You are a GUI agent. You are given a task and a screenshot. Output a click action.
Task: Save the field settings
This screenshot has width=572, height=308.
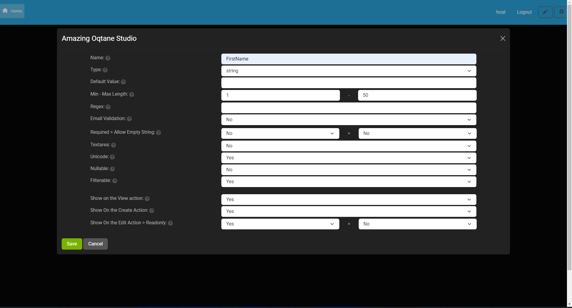click(72, 244)
